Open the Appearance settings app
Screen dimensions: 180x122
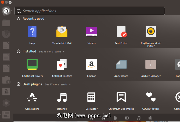121,65
